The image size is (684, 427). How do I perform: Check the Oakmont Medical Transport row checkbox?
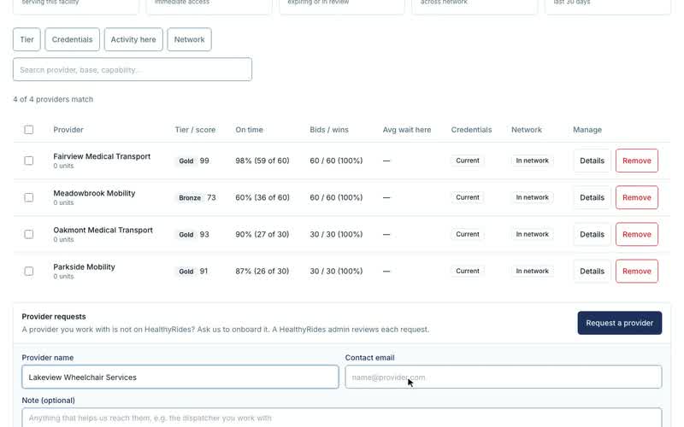tap(29, 234)
